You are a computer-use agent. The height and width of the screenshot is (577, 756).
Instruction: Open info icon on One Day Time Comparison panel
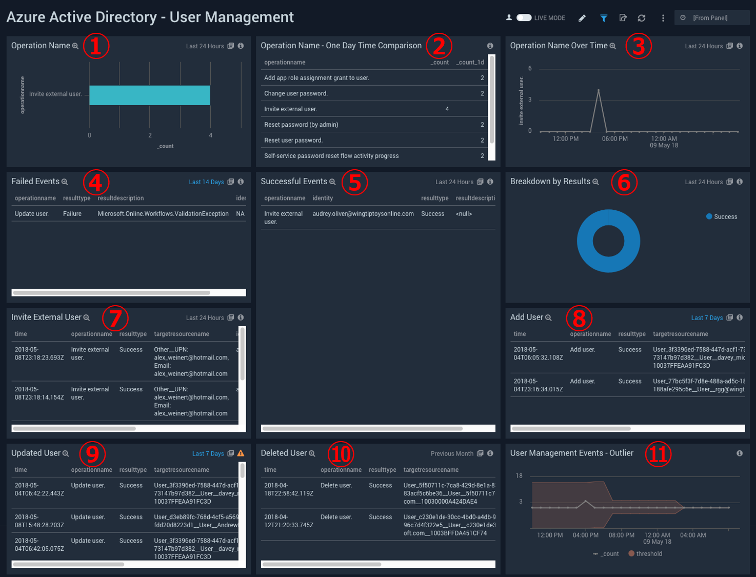[x=490, y=46]
